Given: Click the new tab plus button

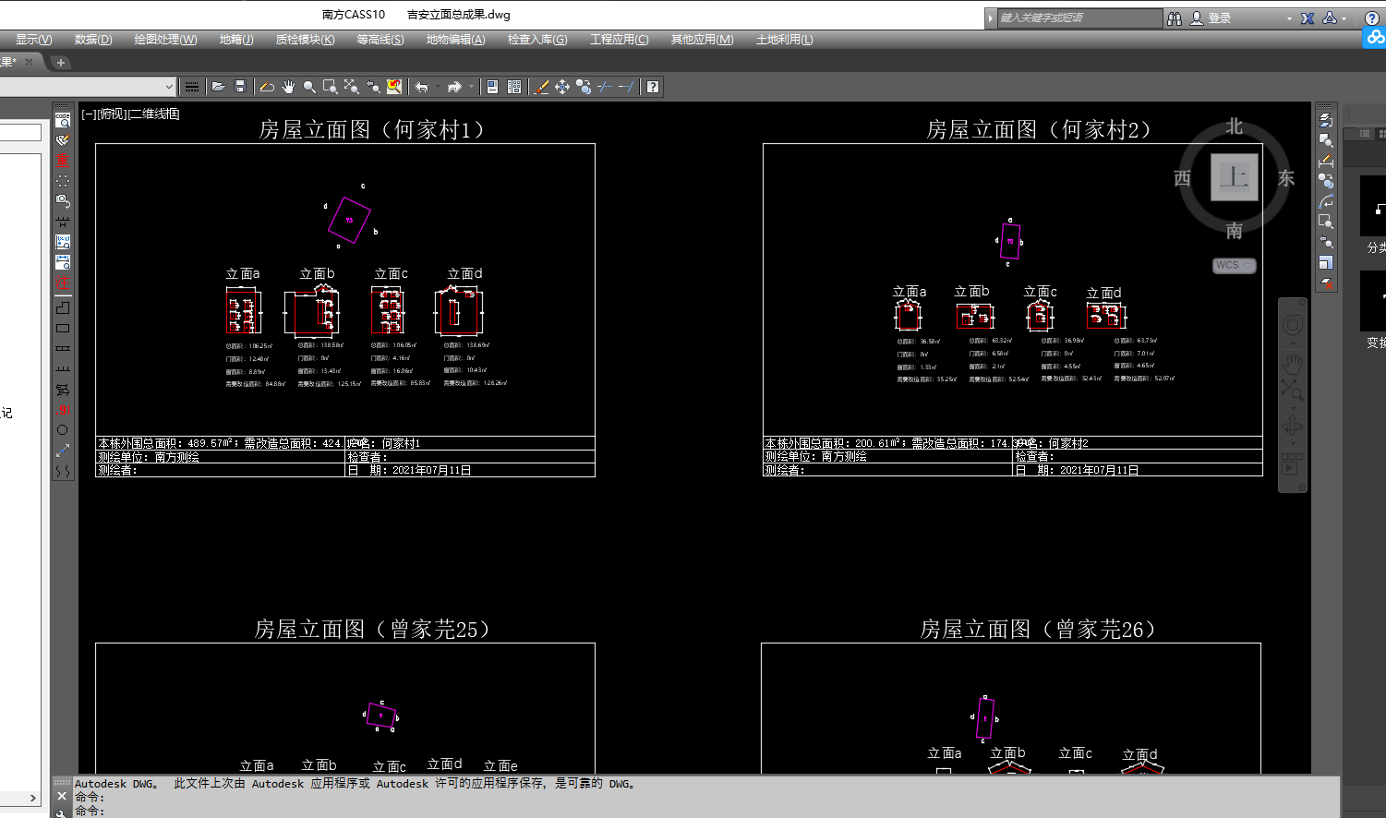Looking at the screenshot, I should 61,63.
